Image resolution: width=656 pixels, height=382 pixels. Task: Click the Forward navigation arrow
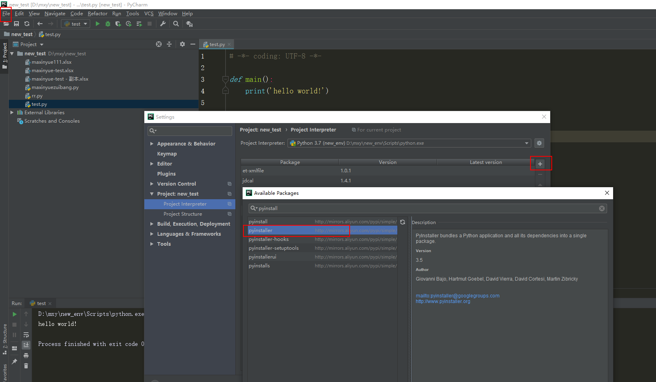coord(51,24)
